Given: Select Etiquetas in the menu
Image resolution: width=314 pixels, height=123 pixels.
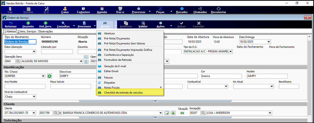Looking at the screenshot, I should pyautogui.click(x=130, y=83).
